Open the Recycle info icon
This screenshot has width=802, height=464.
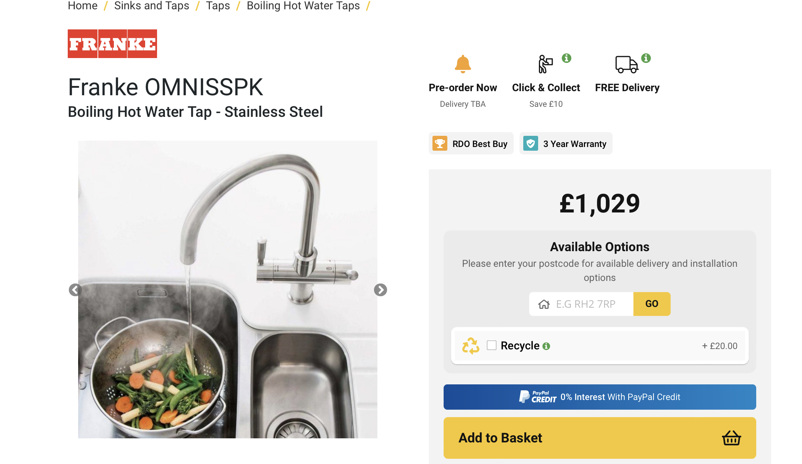click(546, 346)
